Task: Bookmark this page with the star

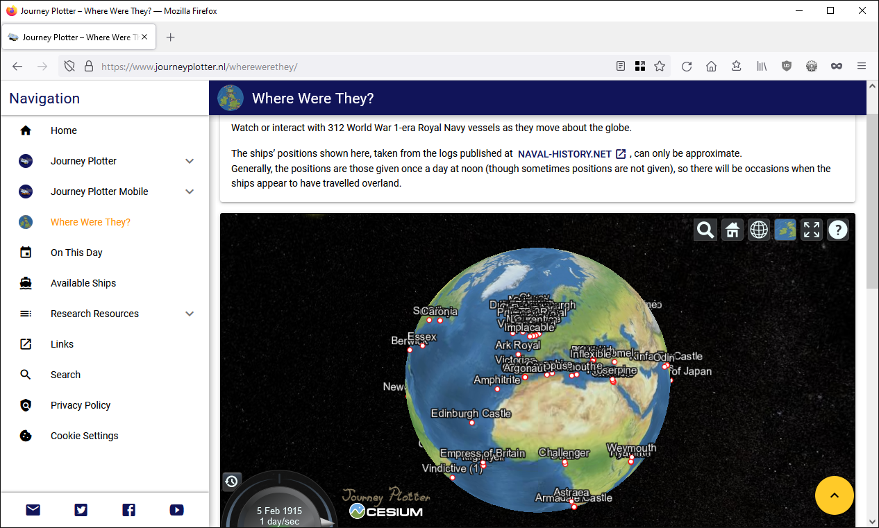Action: pyautogui.click(x=660, y=66)
